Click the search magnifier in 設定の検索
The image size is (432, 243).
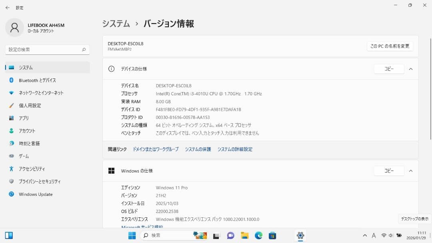coord(83,49)
